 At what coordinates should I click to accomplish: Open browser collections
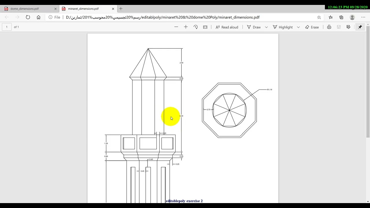tap(341, 17)
